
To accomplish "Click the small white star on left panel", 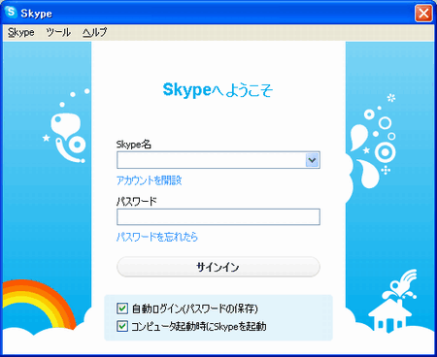I will click(47, 138).
